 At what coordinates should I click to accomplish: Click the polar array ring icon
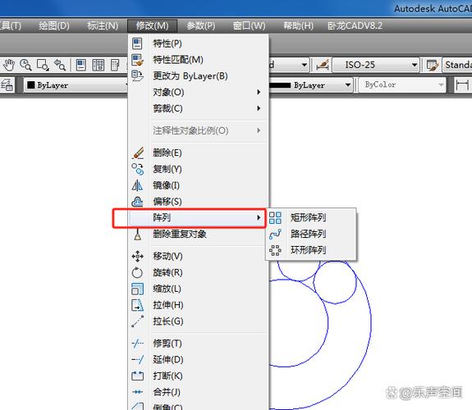pyautogui.click(x=275, y=250)
